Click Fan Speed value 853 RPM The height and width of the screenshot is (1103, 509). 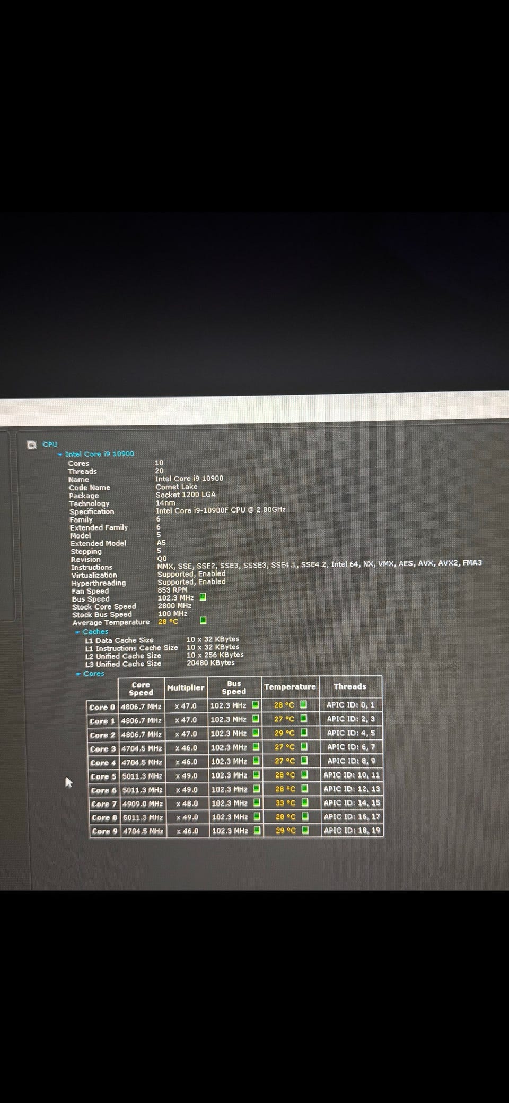(172, 590)
